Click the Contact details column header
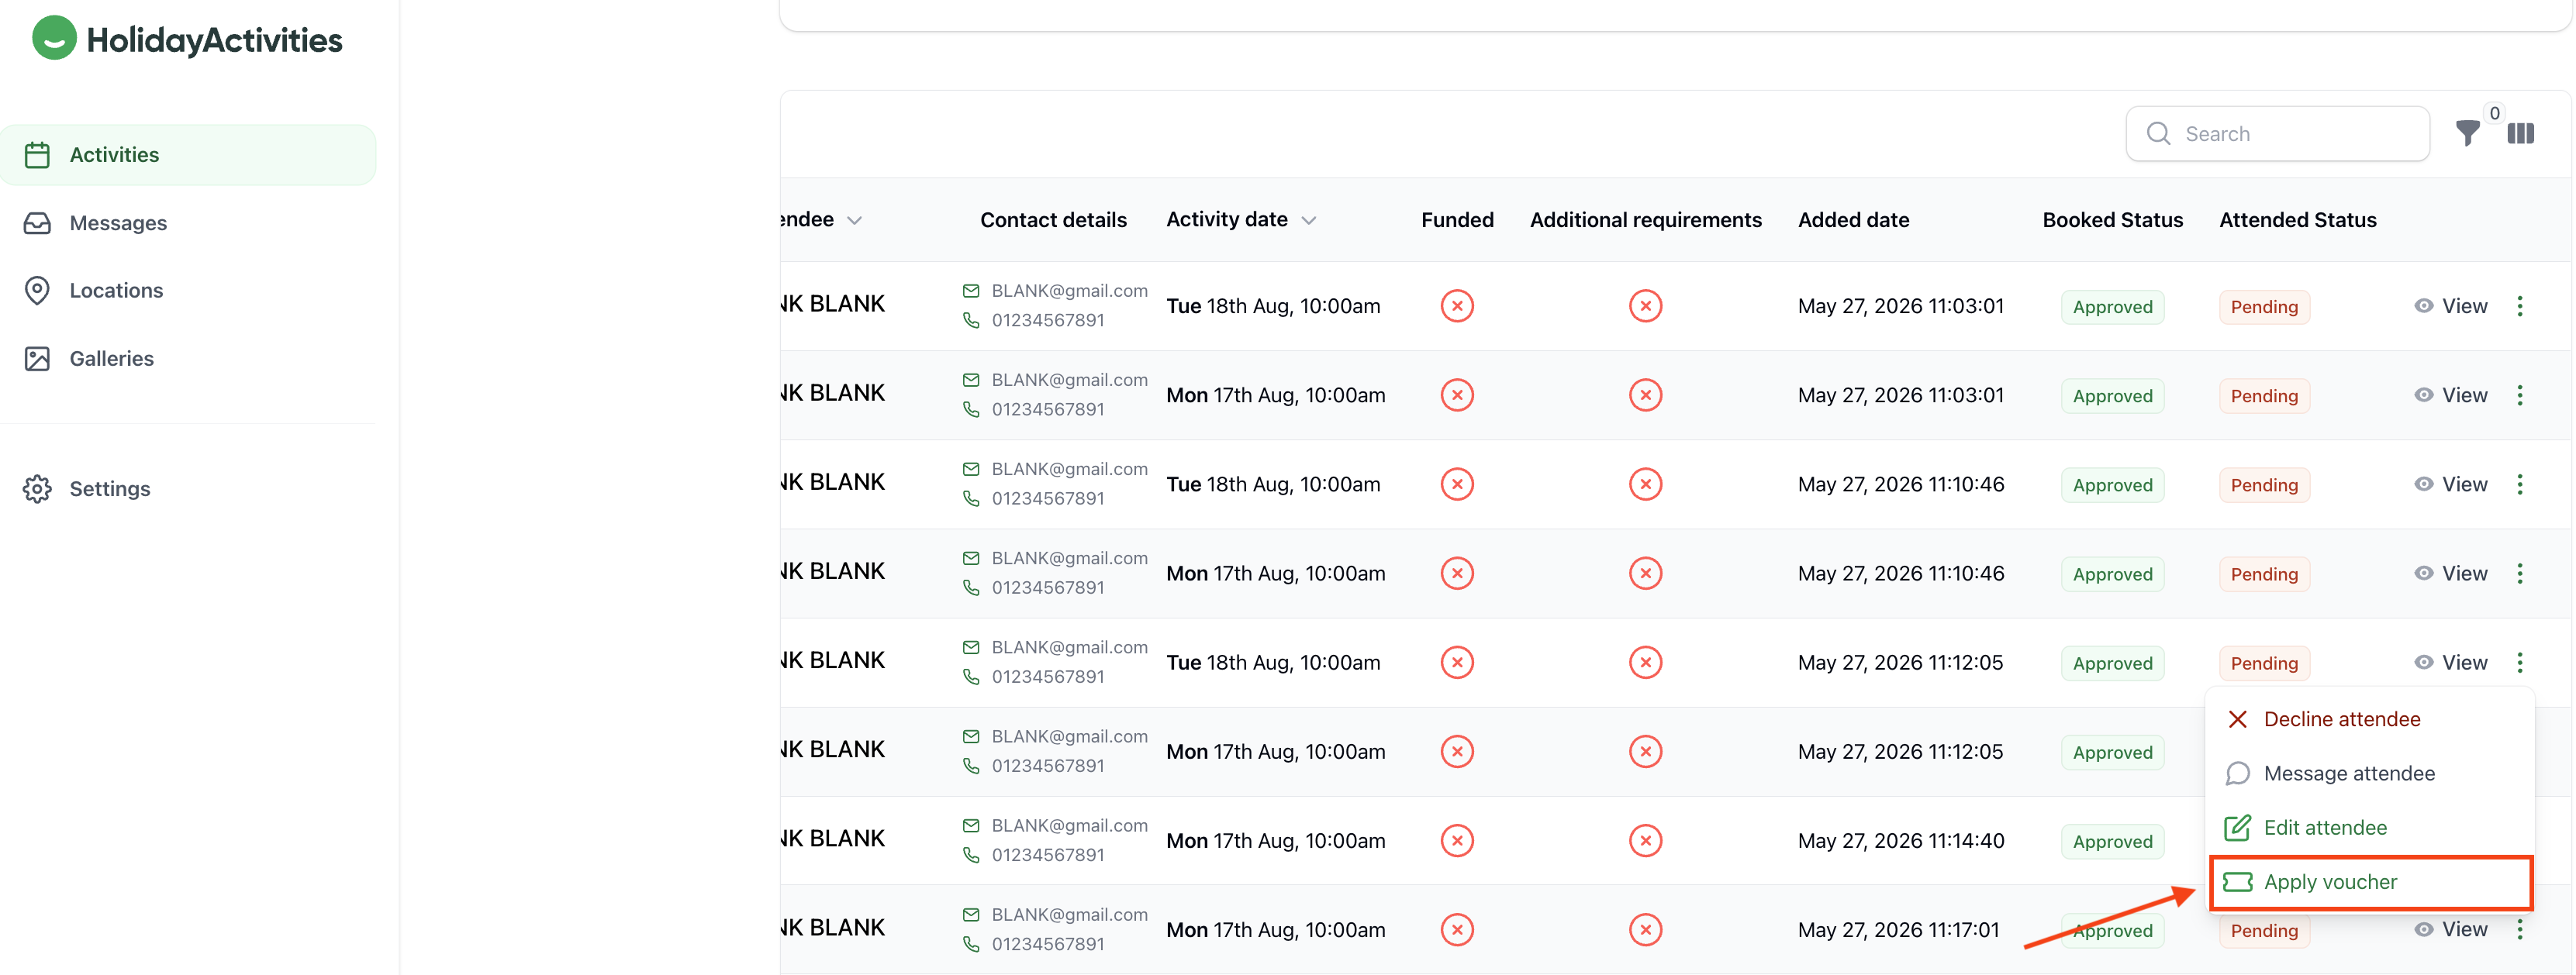 [x=1053, y=220]
